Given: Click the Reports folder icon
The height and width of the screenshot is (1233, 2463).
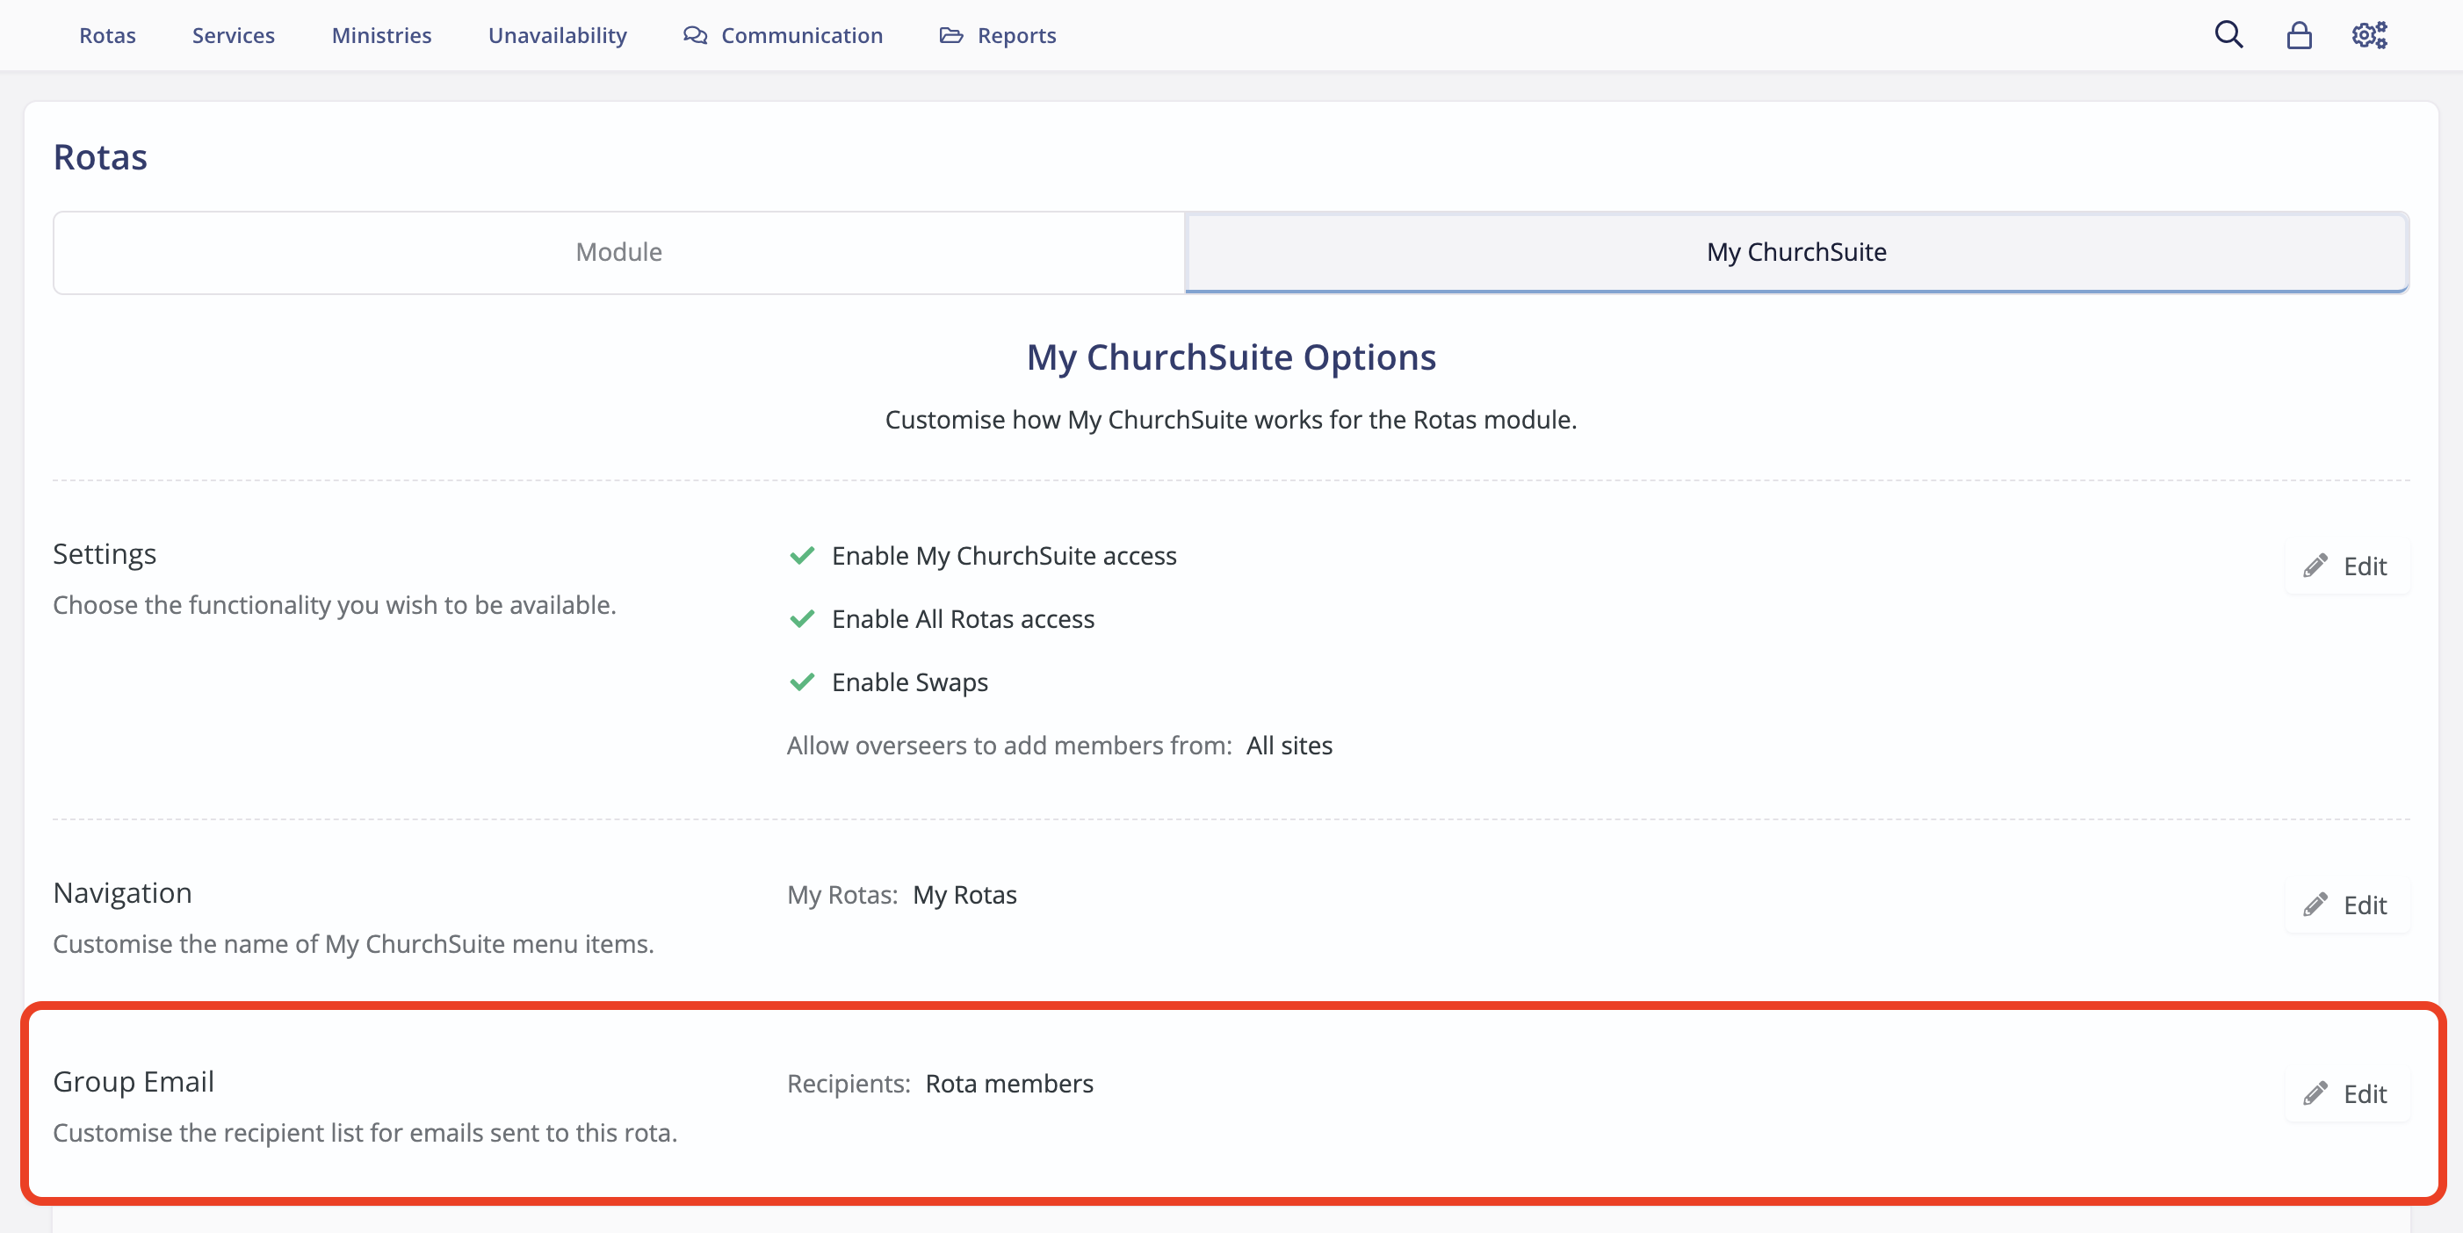Looking at the screenshot, I should [950, 34].
